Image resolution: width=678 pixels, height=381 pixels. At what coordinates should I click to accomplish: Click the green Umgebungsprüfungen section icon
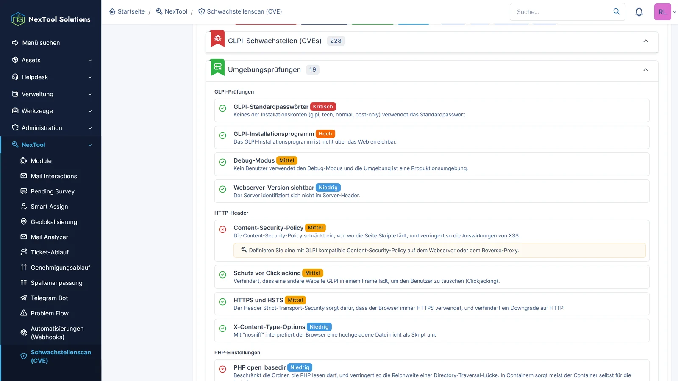[218, 67]
